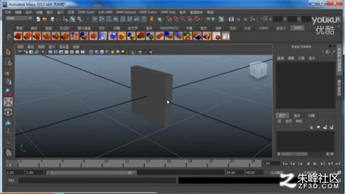Expand the shelf options menu at shelf's left

[x=9, y=36]
